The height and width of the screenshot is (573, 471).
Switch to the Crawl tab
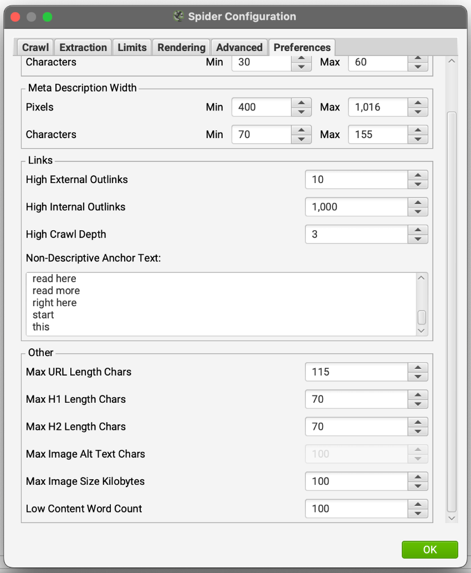pos(35,48)
